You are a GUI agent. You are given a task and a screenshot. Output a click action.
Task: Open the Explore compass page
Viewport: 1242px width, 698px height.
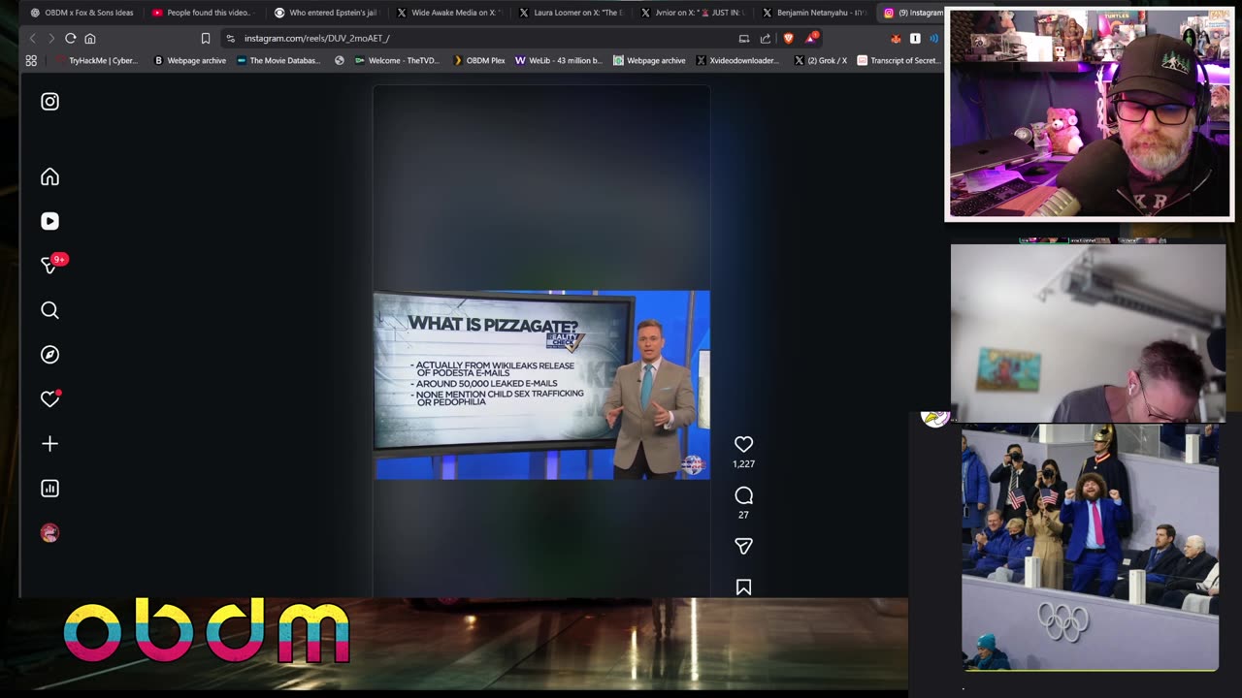coord(49,355)
